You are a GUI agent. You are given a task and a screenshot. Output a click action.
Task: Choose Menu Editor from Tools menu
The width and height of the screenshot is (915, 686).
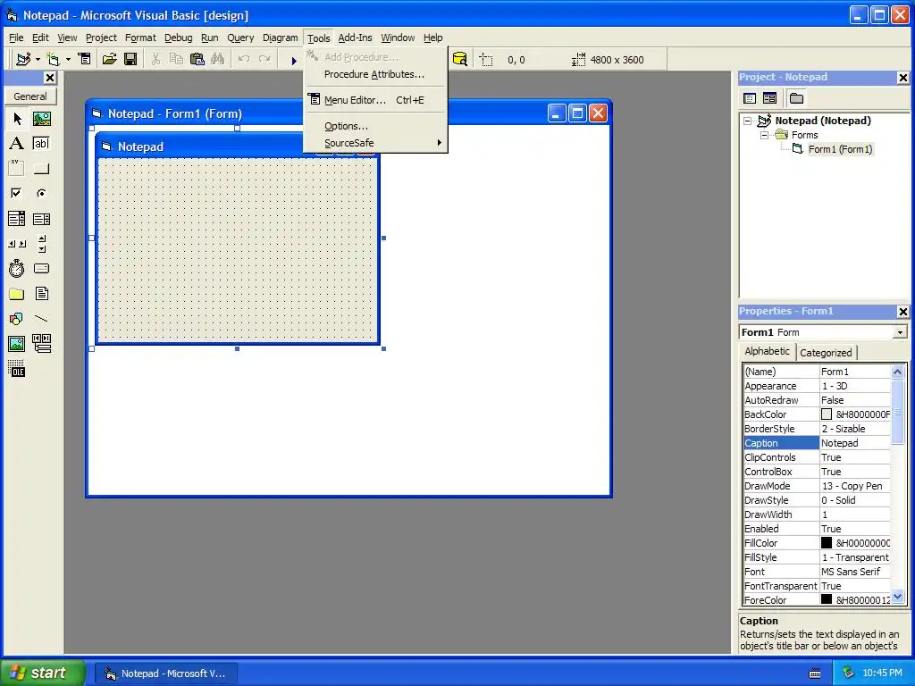click(376, 100)
